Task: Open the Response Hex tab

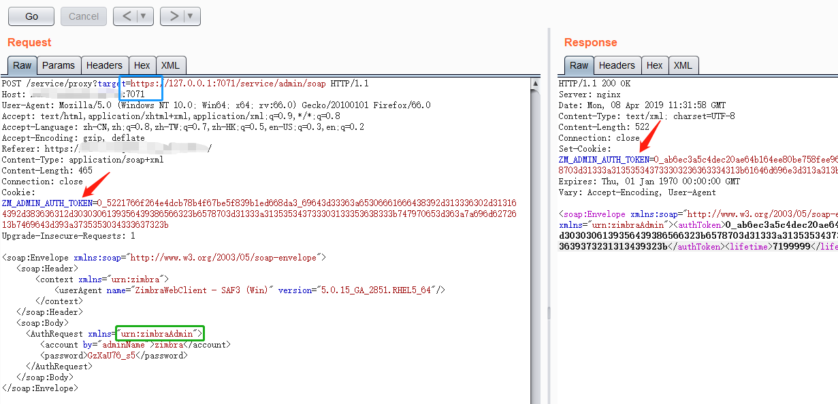Action: point(654,65)
